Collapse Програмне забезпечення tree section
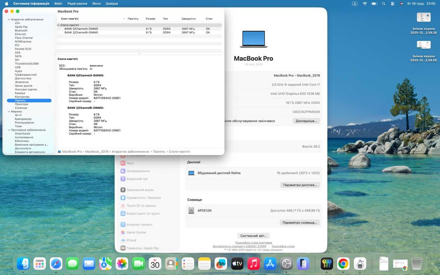This screenshot has height=275, width=440. pyautogui.click(x=9, y=130)
